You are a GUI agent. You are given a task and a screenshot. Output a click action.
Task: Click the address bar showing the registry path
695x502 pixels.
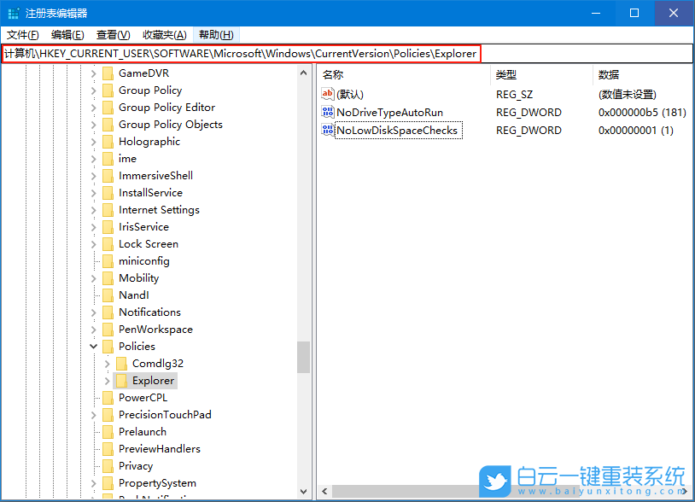pos(256,53)
